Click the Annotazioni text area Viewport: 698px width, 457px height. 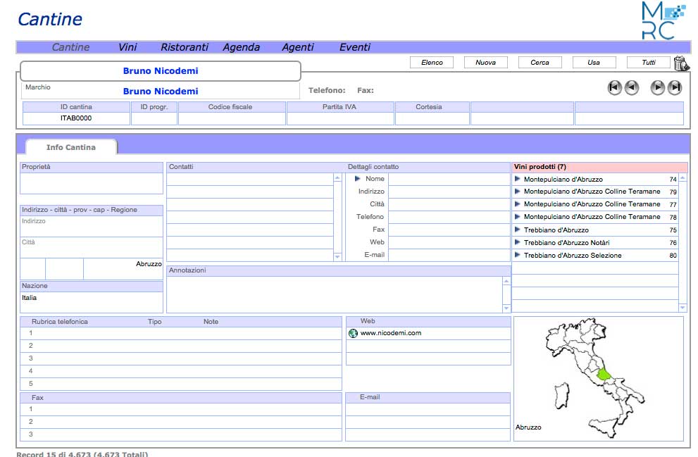point(335,294)
